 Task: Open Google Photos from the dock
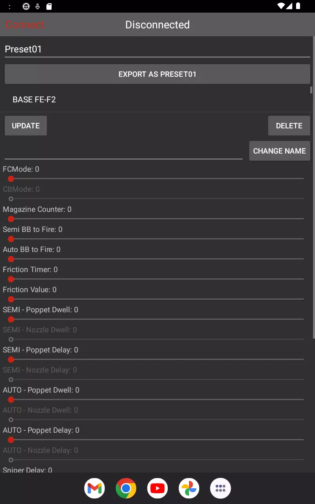pyautogui.click(x=189, y=488)
